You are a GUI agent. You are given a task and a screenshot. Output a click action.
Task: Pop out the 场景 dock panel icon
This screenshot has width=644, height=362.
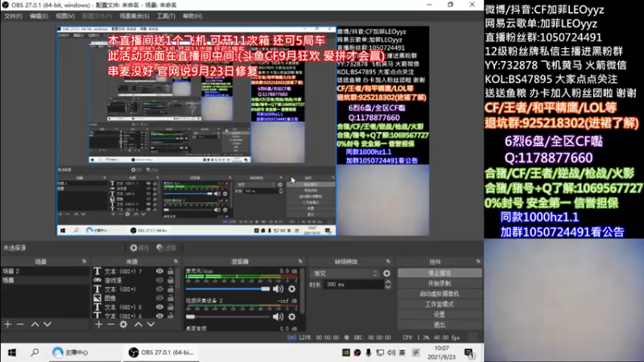pyautogui.click(x=85, y=261)
